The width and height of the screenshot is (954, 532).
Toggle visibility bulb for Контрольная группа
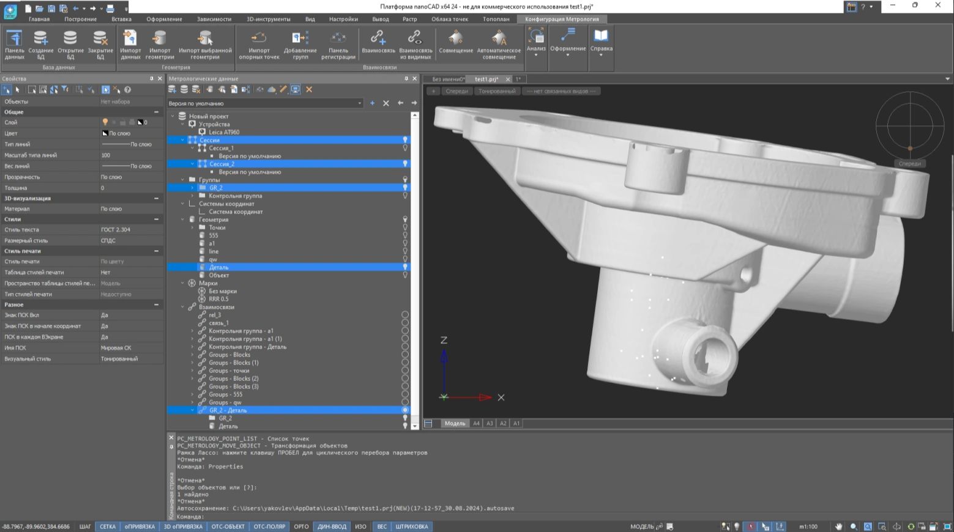pyautogui.click(x=404, y=196)
